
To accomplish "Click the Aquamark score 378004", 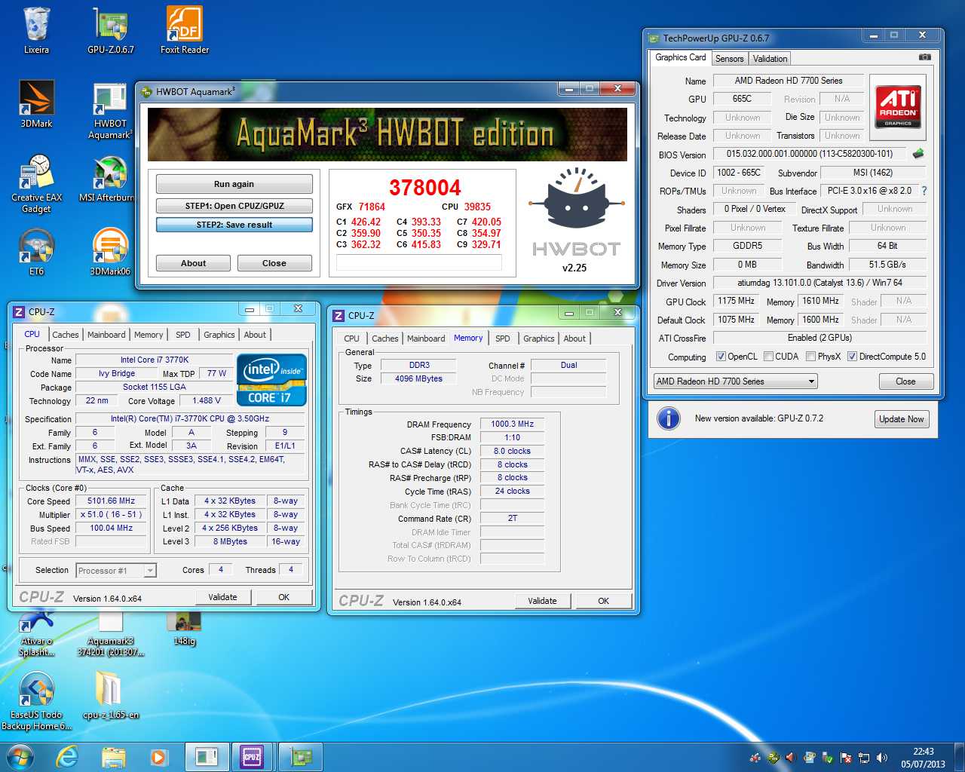I will coord(425,188).
